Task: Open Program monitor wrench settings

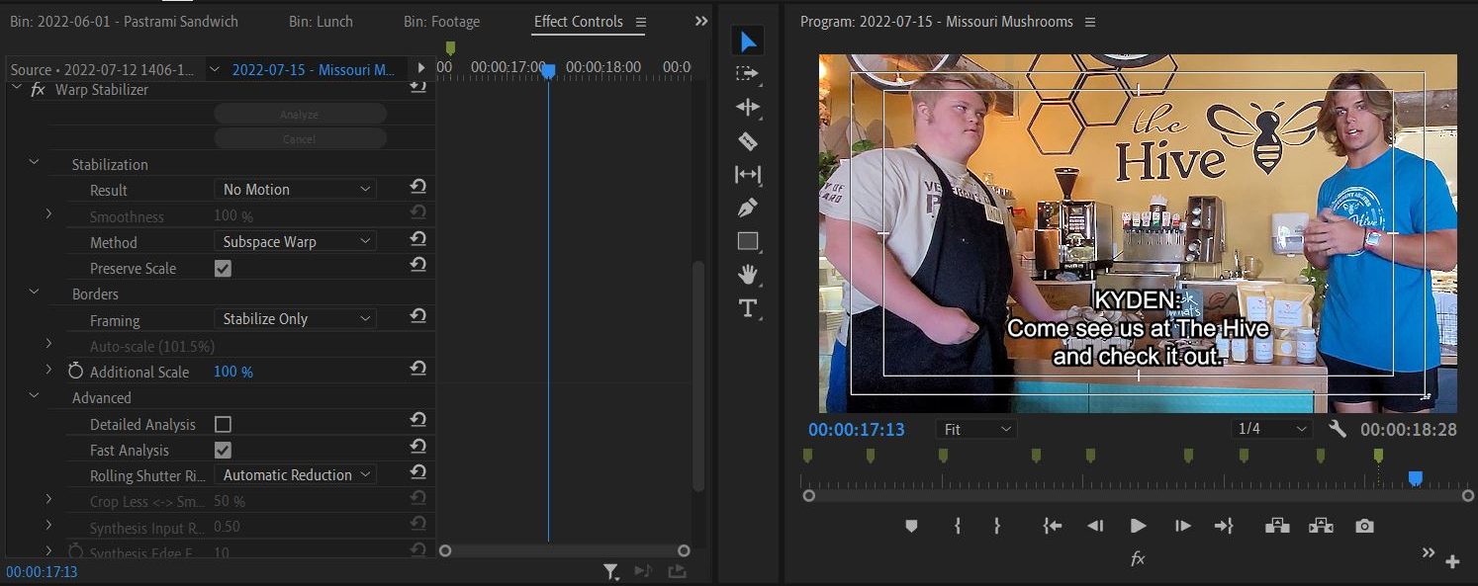Action: click(x=1338, y=429)
